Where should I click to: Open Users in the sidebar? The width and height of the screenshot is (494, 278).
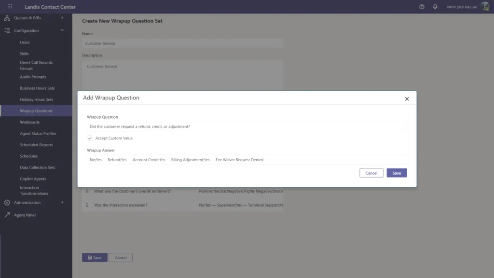(25, 42)
